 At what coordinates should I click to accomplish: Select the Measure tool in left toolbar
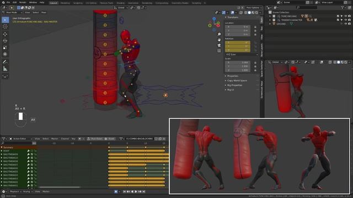5,69
